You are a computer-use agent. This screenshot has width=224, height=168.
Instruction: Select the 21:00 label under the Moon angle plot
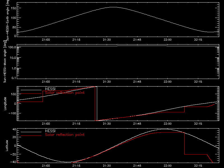[x=46, y=82]
